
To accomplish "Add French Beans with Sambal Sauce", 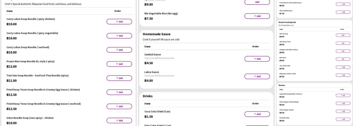I will pyautogui.click(x=343, y=4).
